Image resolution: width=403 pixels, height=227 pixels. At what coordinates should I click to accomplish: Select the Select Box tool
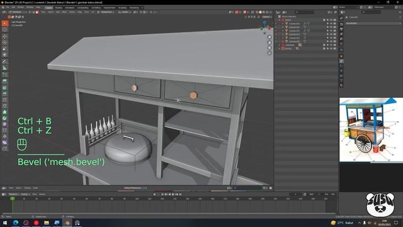click(5, 23)
